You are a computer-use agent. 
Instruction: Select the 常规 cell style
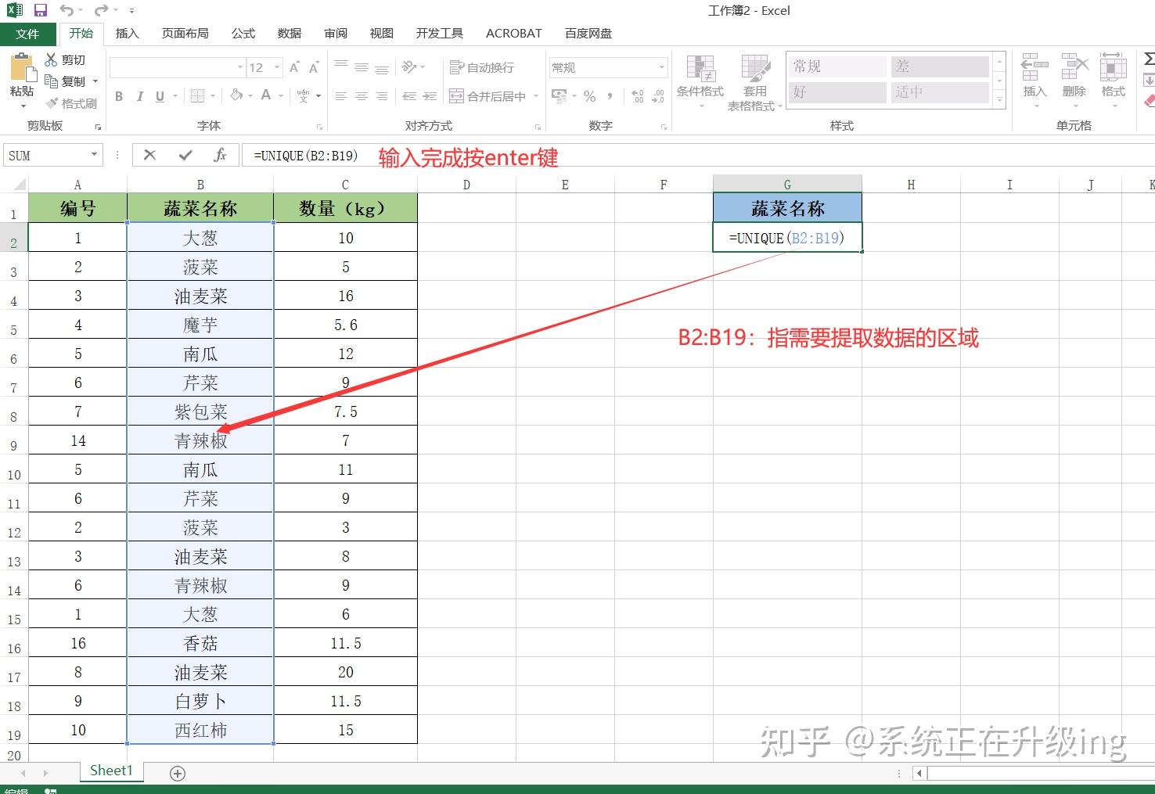click(837, 66)
